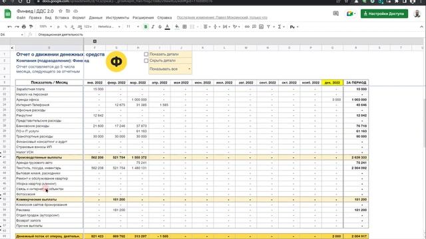
Task: Create a filter from the toolbar
Action: (268, 27)
